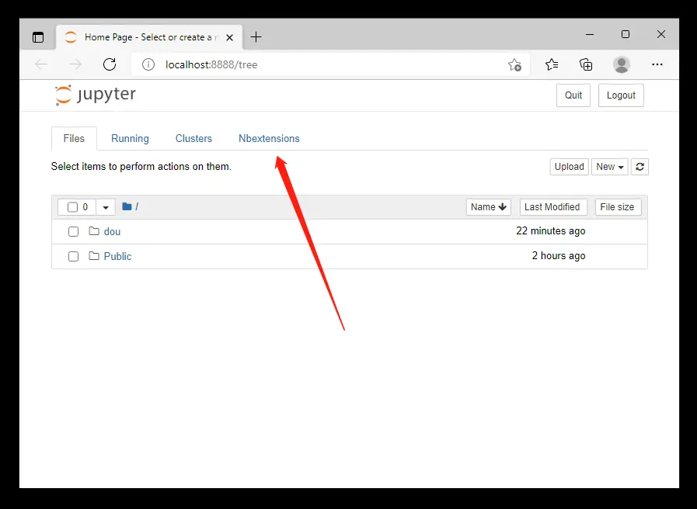The width and height of the screenshot is (697, 509).
Task: Sort the file list by Name
Action: click(488, 207)
